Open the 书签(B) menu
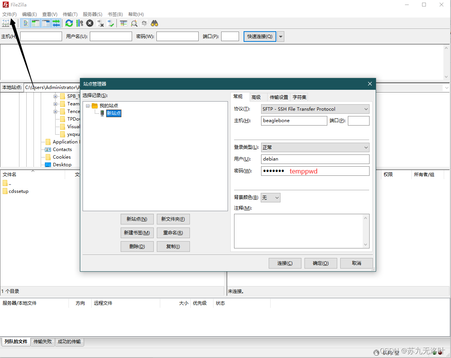Image resolution: width=451 pixels, height=358 pixels. [x=115, y=14]
